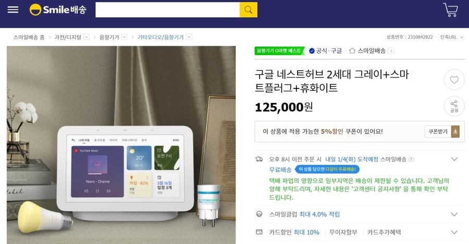Click the 쿠폰받기 button
Screen dimensions: 469x244
[x=438, y=132]
